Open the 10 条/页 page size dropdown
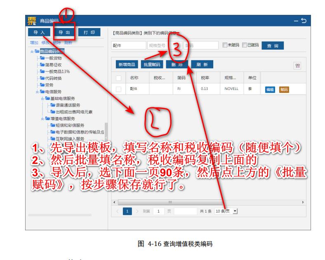The height and width of the screenshot is (260, 325). coord(226,211)
